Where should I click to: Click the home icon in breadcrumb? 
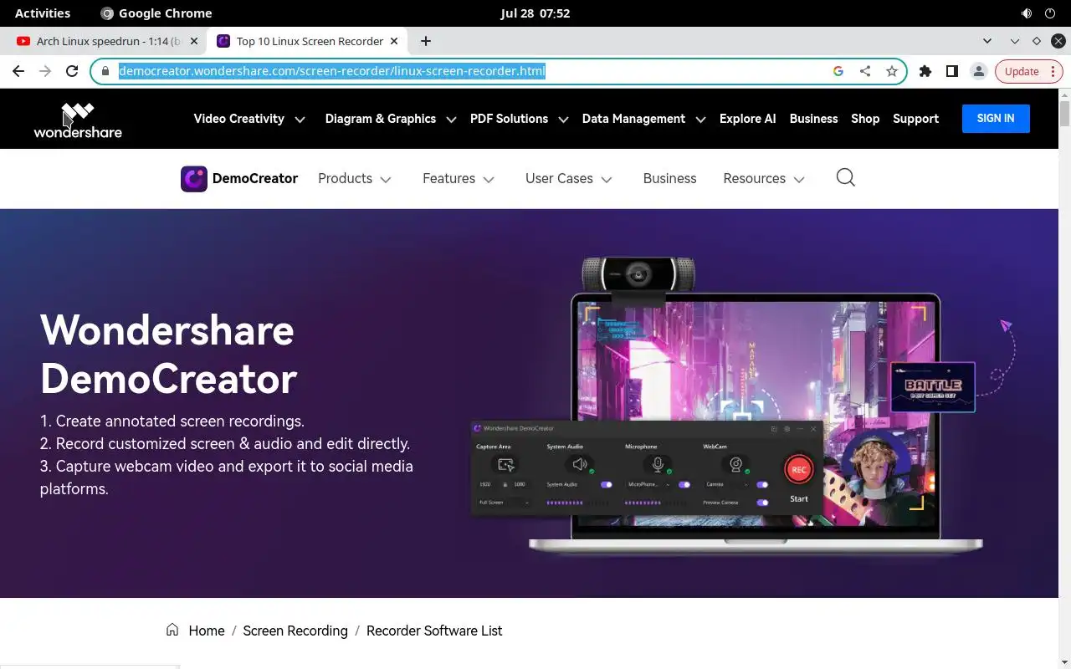(172, 630)
